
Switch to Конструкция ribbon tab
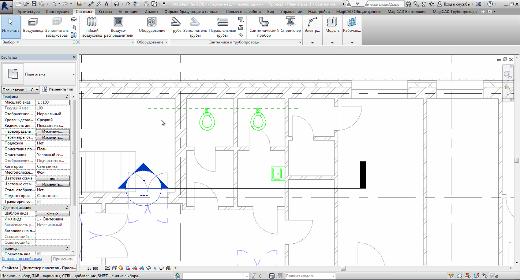[x=58, y=11]
